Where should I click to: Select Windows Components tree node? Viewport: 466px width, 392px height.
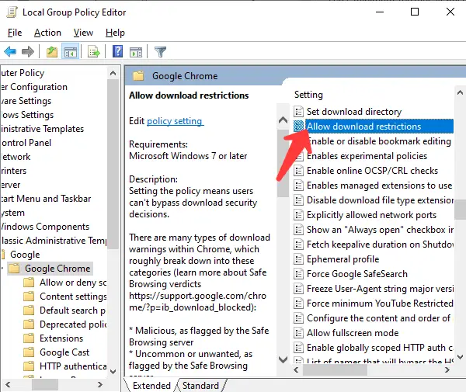coord(44,227)
